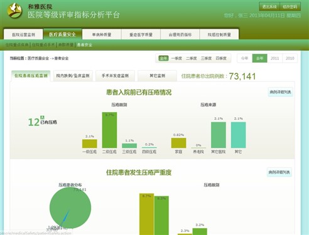Click the 患者入院前已有压疮情况 heading

(x=139, y=92)
